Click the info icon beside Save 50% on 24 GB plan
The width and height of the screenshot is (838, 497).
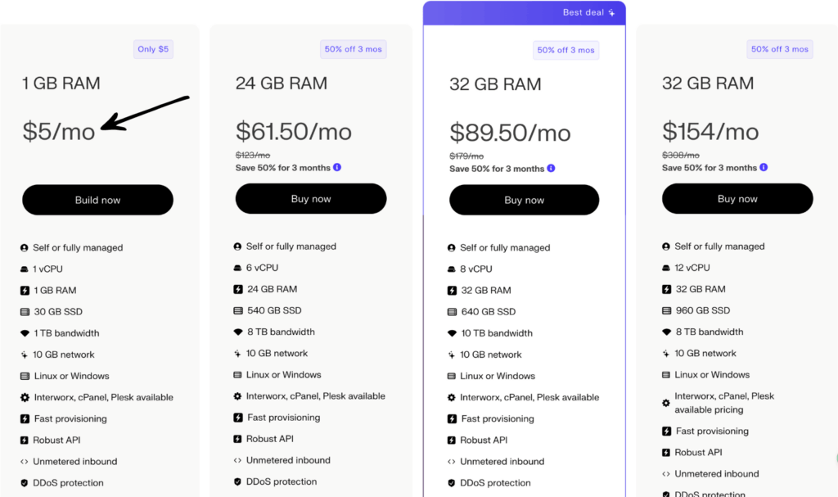click(336, 167)
